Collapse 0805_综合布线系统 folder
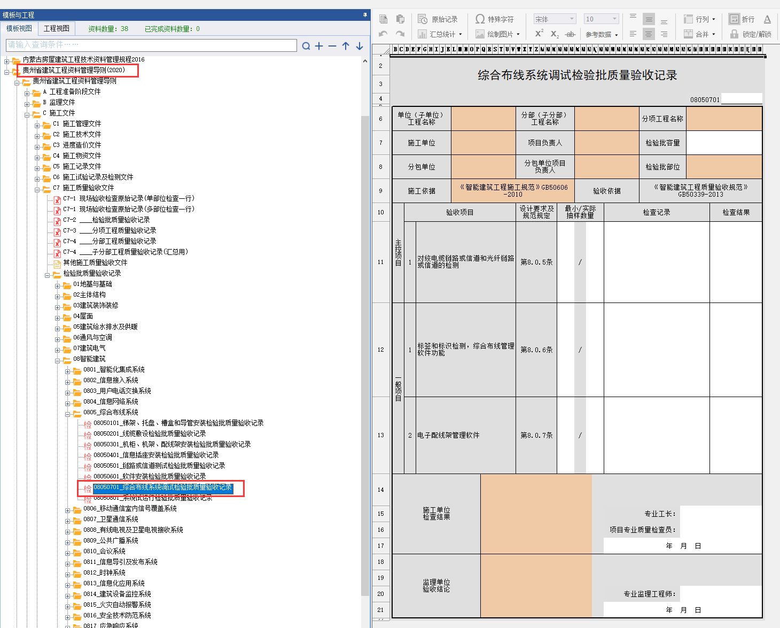Image resolution: width=780 pixels, height=628 pixels. tap(67, 414)
